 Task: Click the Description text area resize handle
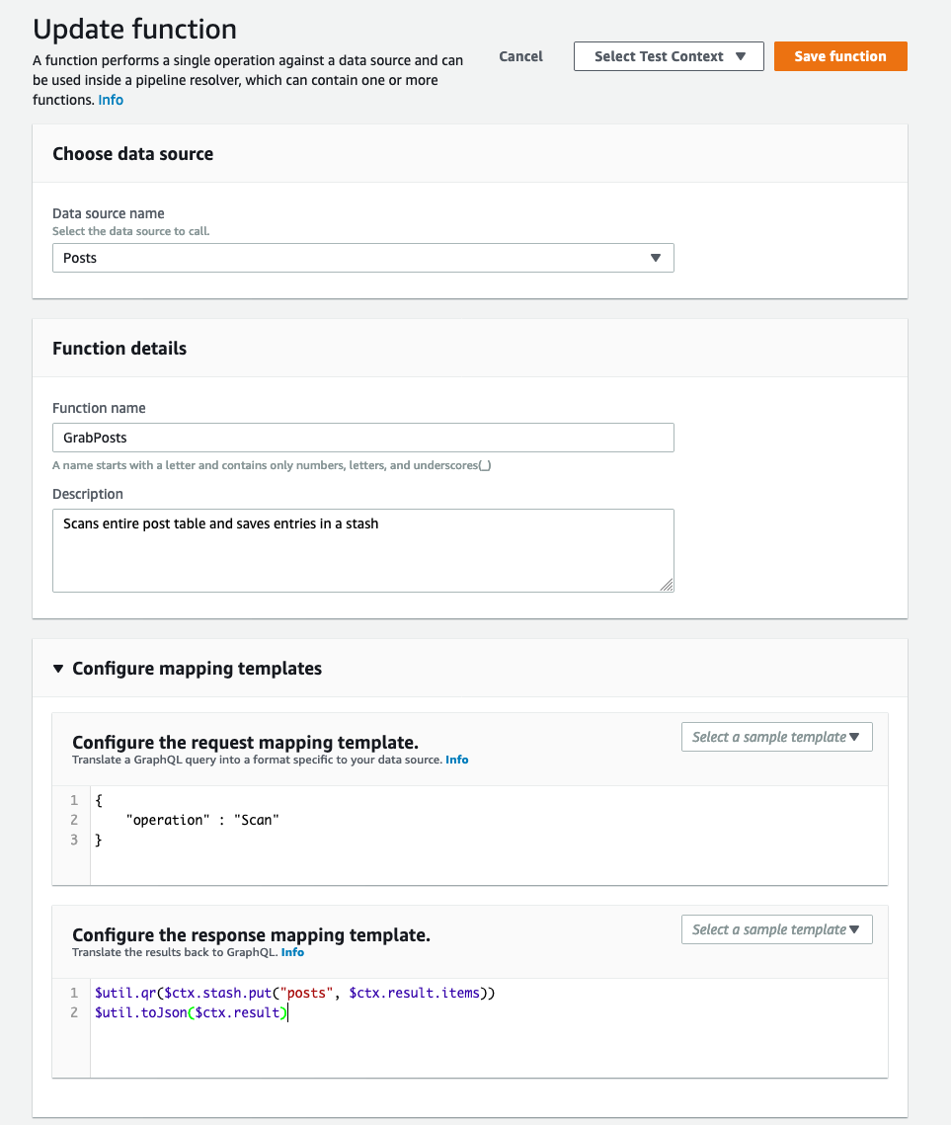coord(667,585)
